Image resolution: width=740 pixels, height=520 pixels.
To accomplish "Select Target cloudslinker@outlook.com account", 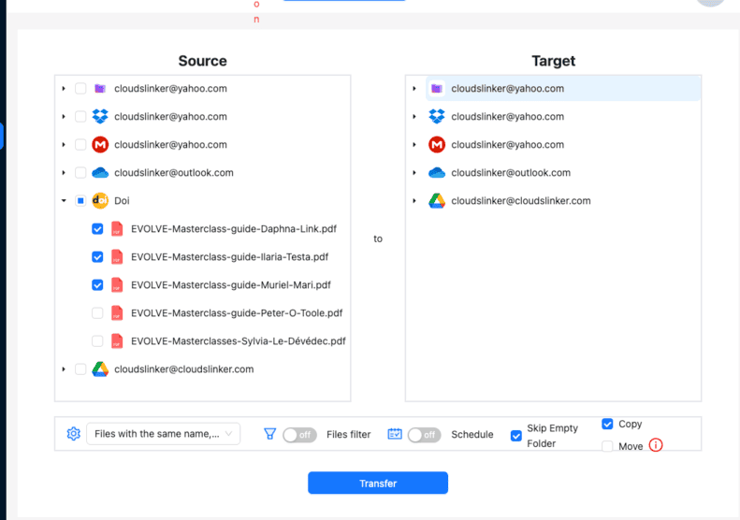I will coord(511,173).
